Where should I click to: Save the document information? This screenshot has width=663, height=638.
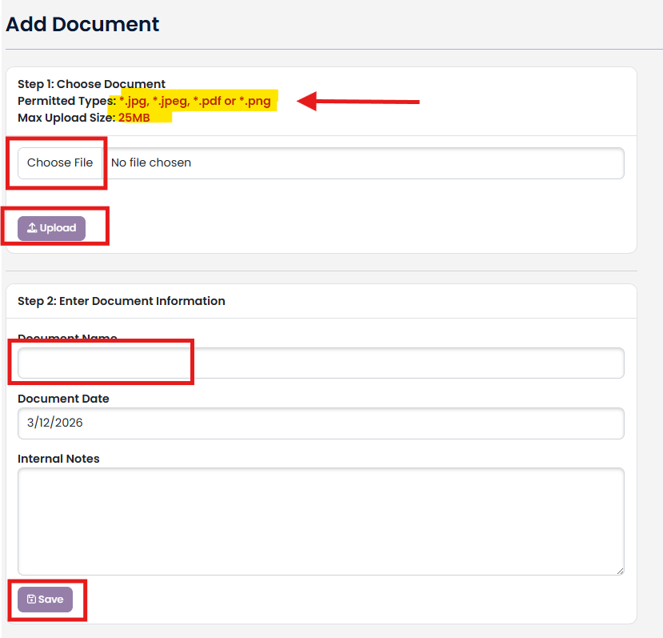[46, 600]
